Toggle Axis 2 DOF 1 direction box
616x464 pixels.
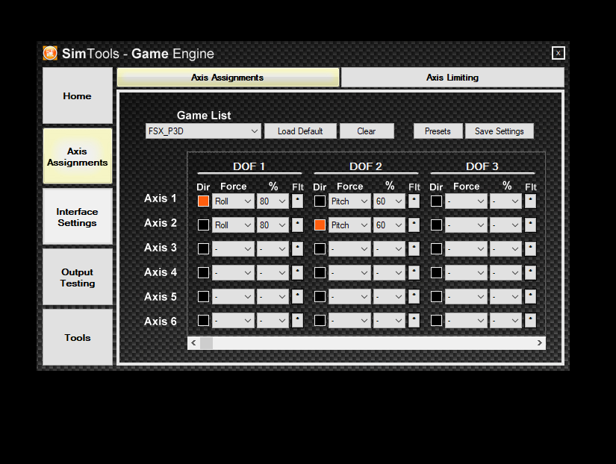click(203, 225)
